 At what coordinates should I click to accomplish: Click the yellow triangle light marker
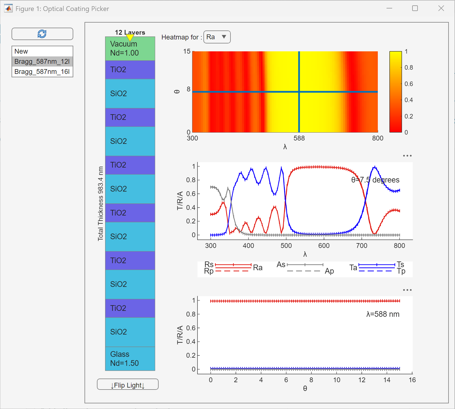coord(130,37)
